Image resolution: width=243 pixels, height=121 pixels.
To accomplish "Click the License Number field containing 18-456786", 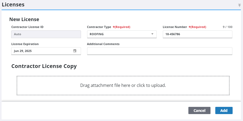I will (x=197, y=34).
